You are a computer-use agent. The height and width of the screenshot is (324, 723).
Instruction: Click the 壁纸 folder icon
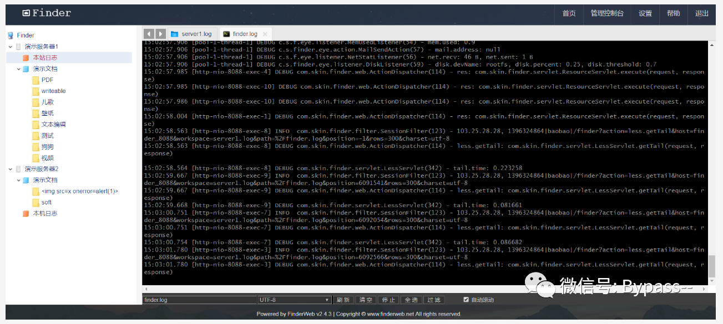[36, 114]
